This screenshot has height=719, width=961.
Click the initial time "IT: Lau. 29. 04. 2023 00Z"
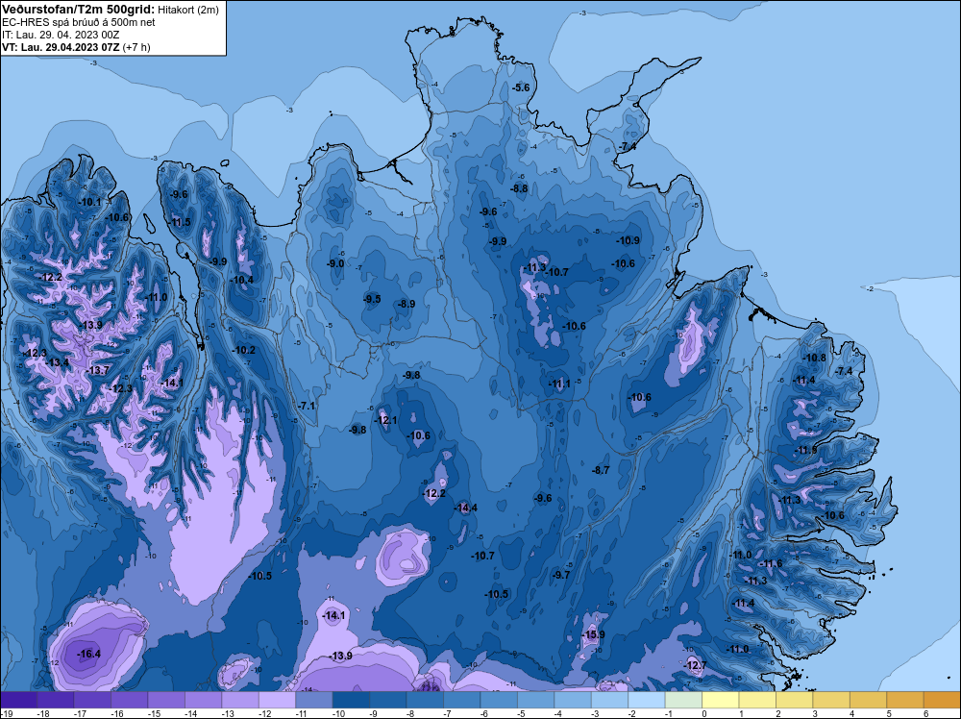[x=61, y=35]
